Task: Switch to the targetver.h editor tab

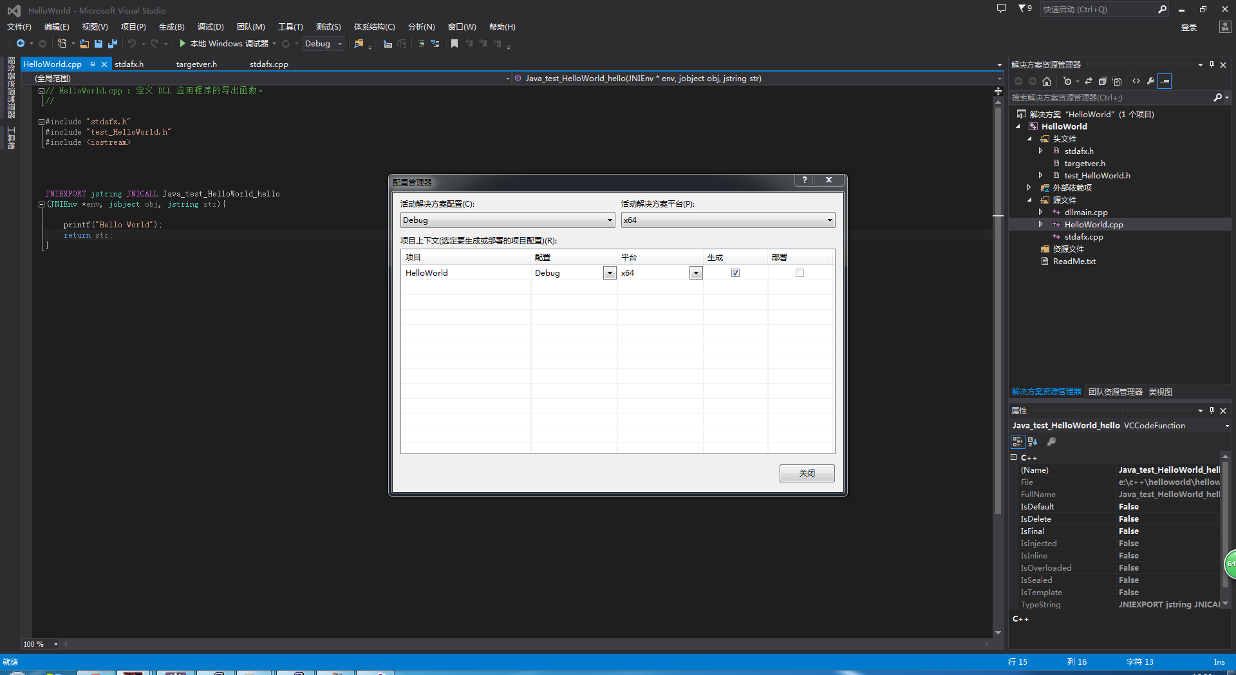Action: coord(196,64)
